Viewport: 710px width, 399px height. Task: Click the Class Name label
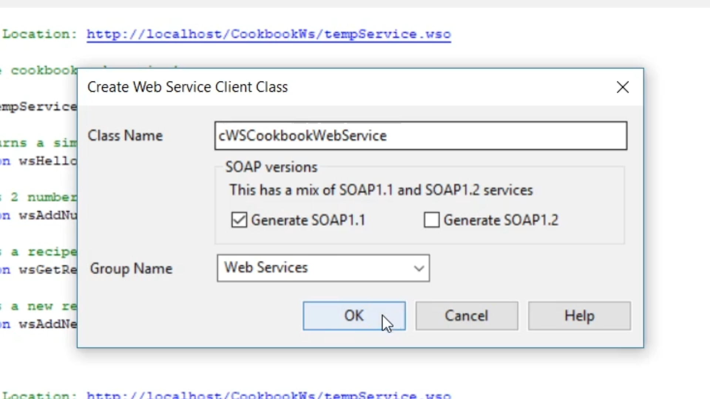pyautogui.click(x=125, y=136)
